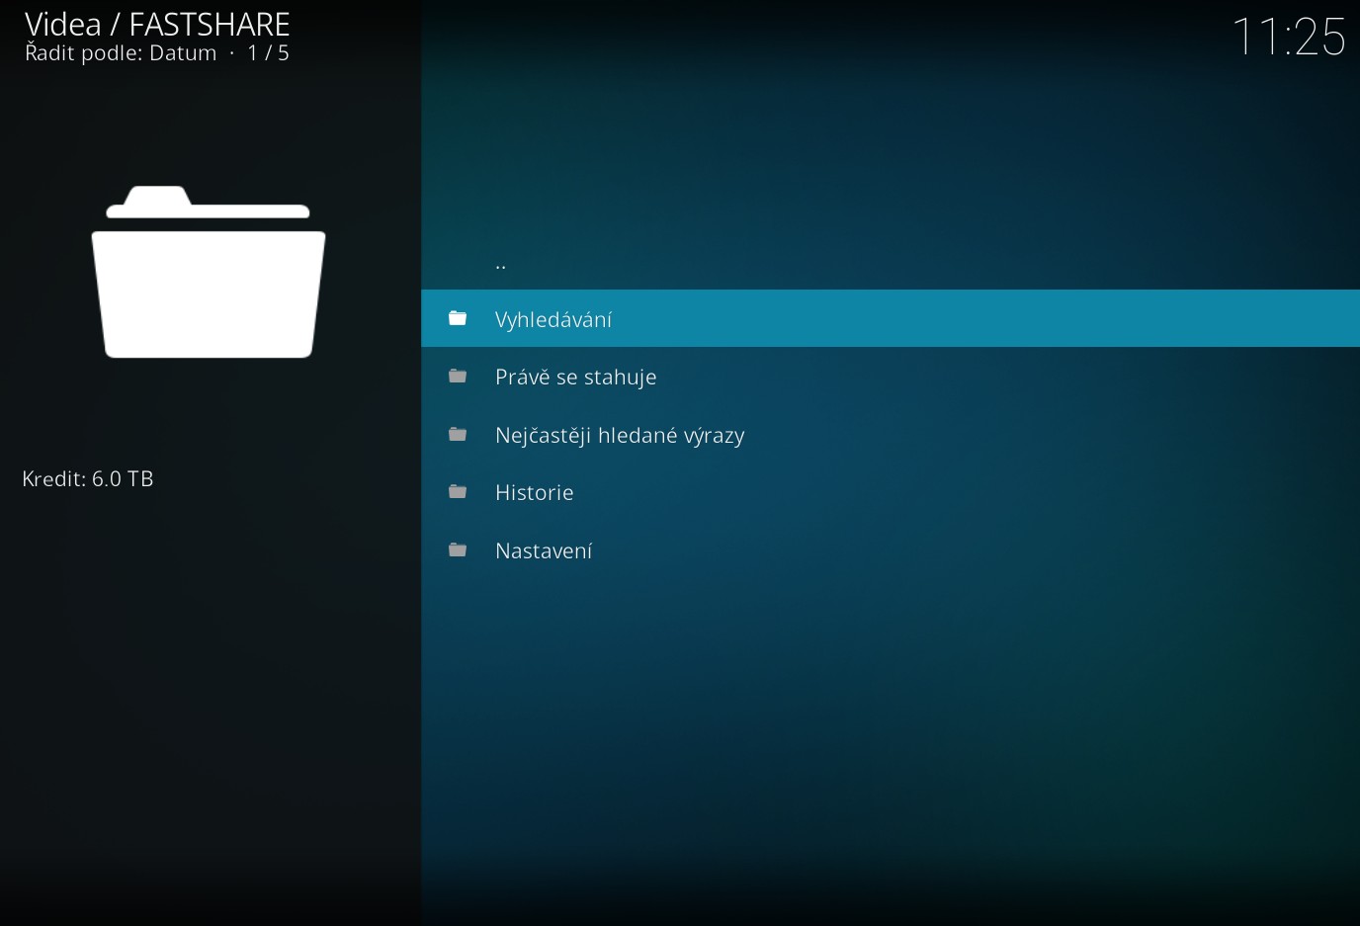Open the Vyhledávání folder entry
The height and width of the screenshot is (926, 1360).
click(x=890, y=318)
